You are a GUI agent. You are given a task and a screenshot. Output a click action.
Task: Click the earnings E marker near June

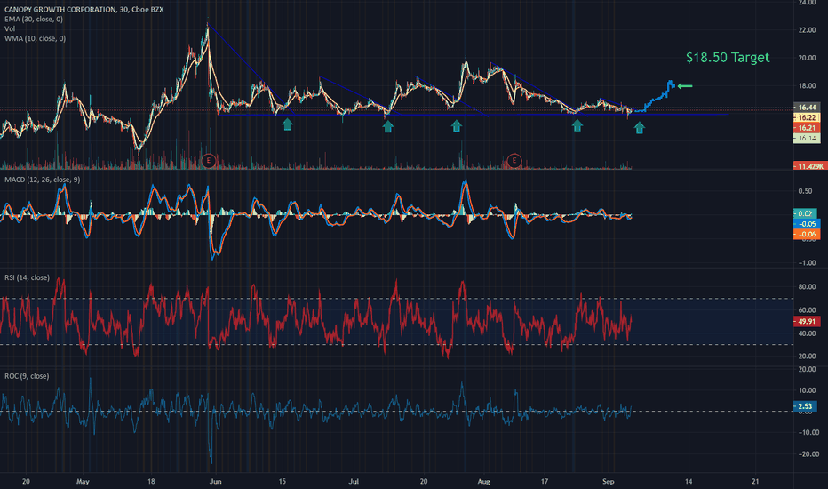pos(209,160)
